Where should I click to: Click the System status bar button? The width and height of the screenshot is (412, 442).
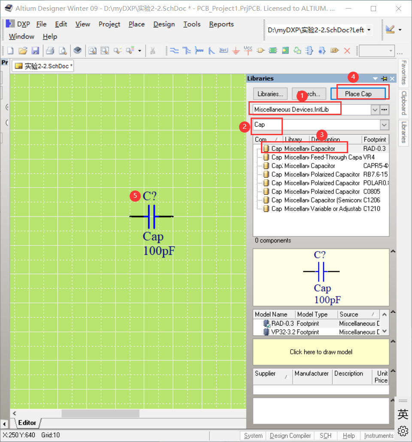coord(253,436)
